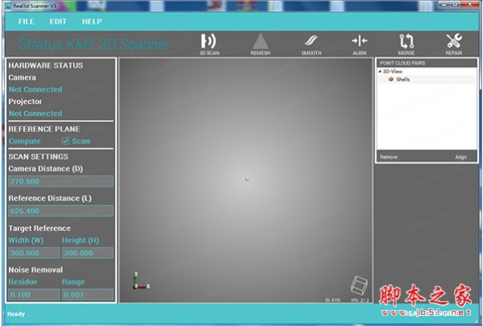Open the Align tool in toolbar
Screen dimensions: 483x326
[360, 44]
